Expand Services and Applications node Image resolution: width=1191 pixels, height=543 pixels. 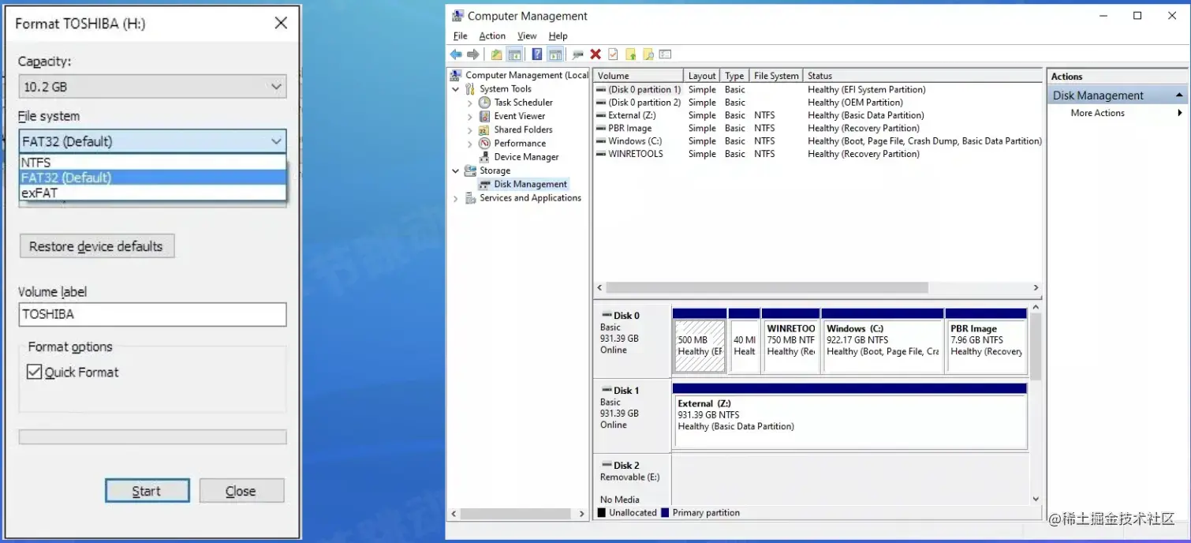(456, 199)
